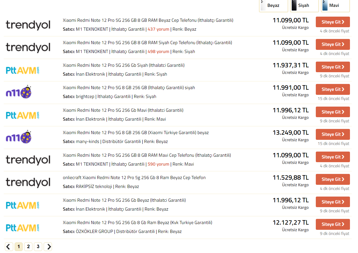The width and height of the screenshot is (358, 253).
Task: Click the PttAVM logo beside the 11.937,31 TL offer
Action: pyautogui.click(x=22, y=70)
